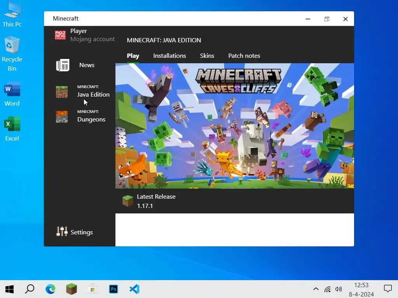Open the Dungeons label in sidebar
Screen dimensions: 398x298
coord(91,120)
